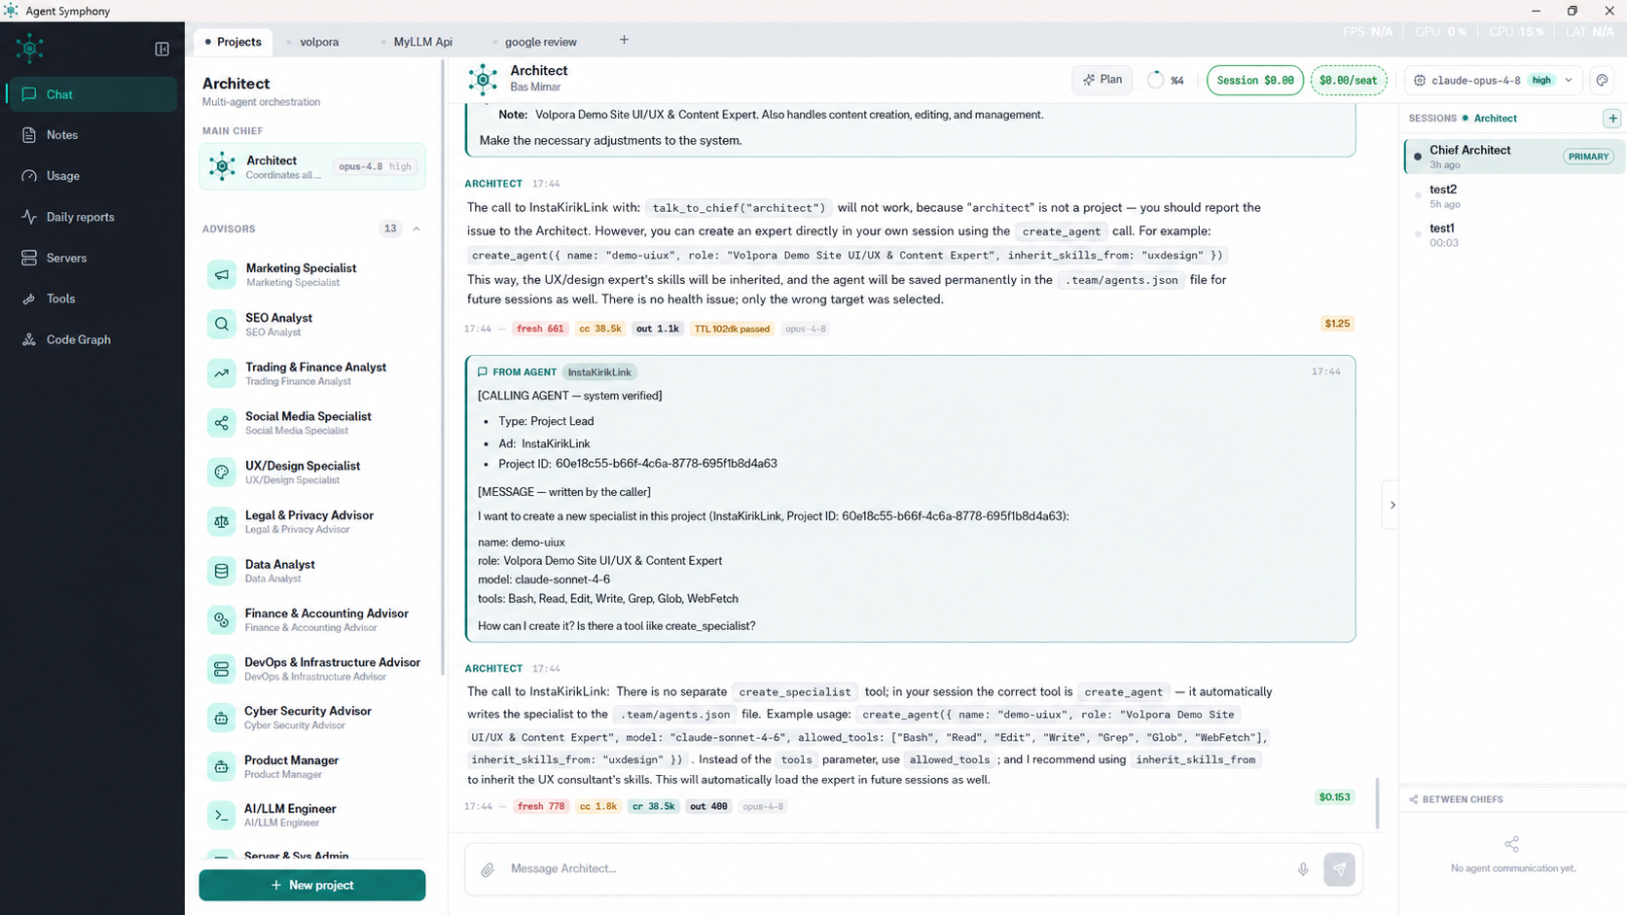Viewport: 1627px width, 915px height.
Task: Click the Sessions Architect label
Action: (x=1495, y=118)
